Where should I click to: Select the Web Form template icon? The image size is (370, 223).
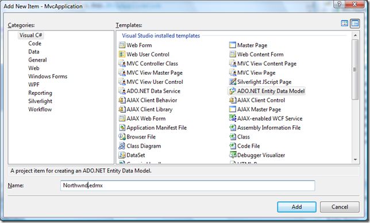122,45
